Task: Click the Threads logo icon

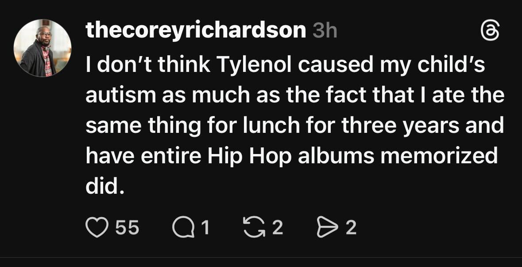Action: pyautogui.click(x=491, y=32)
